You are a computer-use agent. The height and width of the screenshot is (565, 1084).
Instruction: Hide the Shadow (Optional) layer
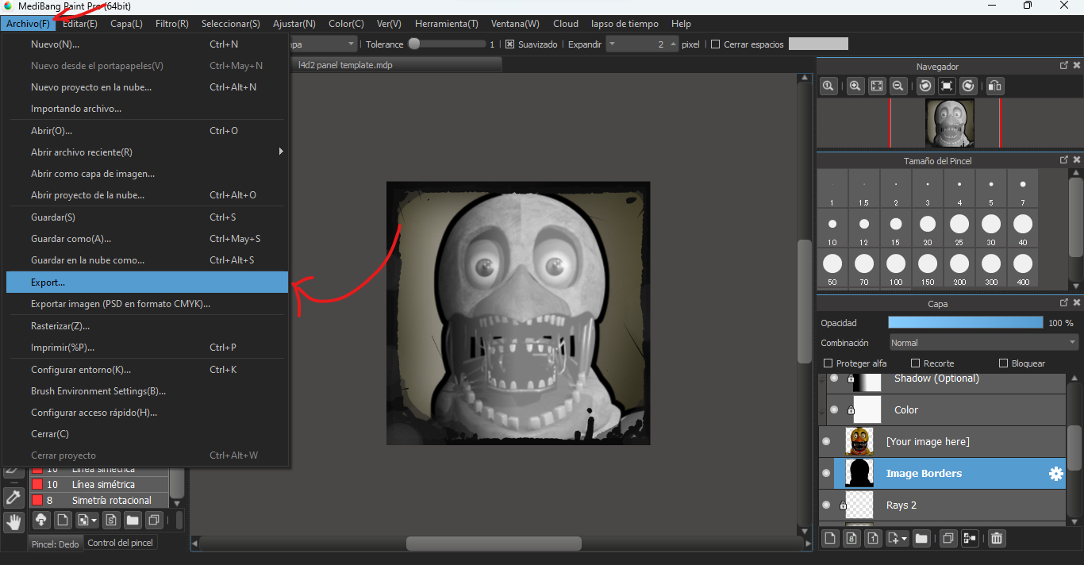(834, 379)
